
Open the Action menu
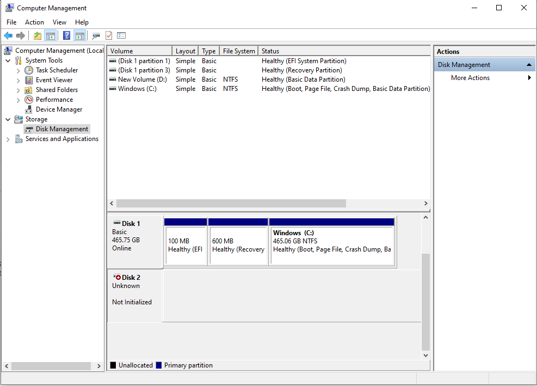(34, 22)
